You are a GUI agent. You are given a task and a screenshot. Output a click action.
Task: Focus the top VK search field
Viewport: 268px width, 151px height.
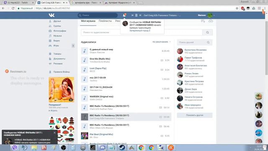coord(98,15)
